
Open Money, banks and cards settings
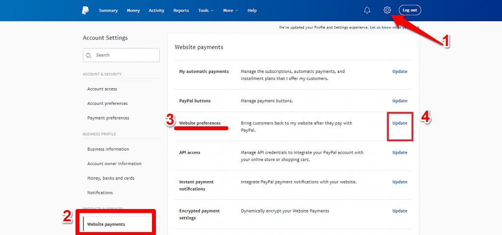[111, 178]
